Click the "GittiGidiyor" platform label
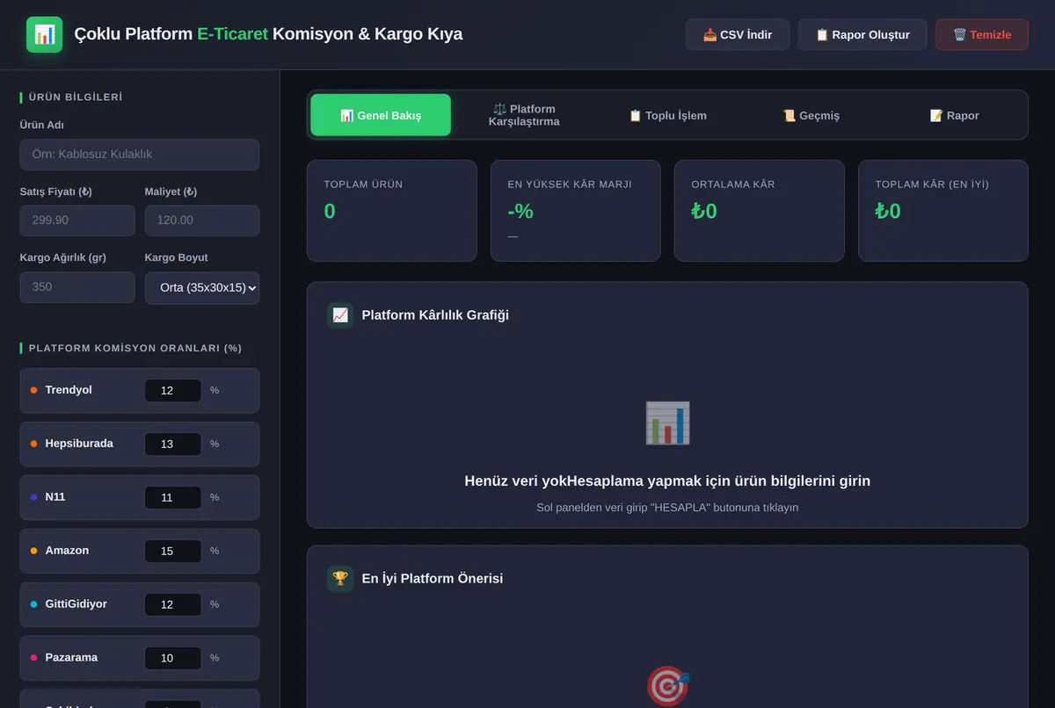The width and height of the screenshot is (1055, 708). (76, 604)
